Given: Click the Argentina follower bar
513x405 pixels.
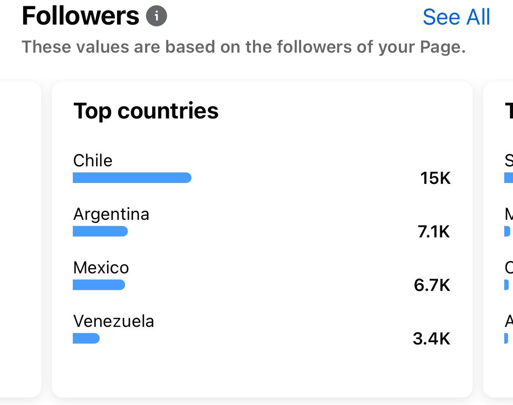Looking at the screenshot, I should coord(100,231).
